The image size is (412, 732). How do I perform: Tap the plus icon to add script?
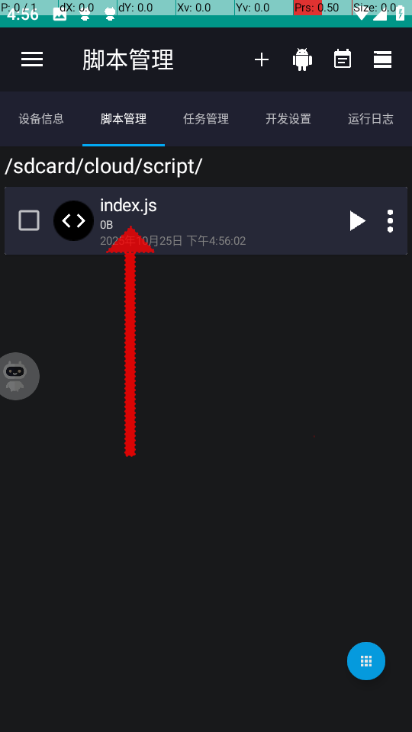[262, 59]
